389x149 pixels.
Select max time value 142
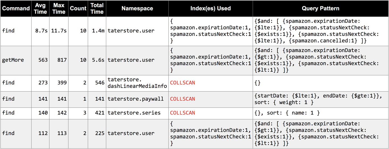[x=62, y=113]
